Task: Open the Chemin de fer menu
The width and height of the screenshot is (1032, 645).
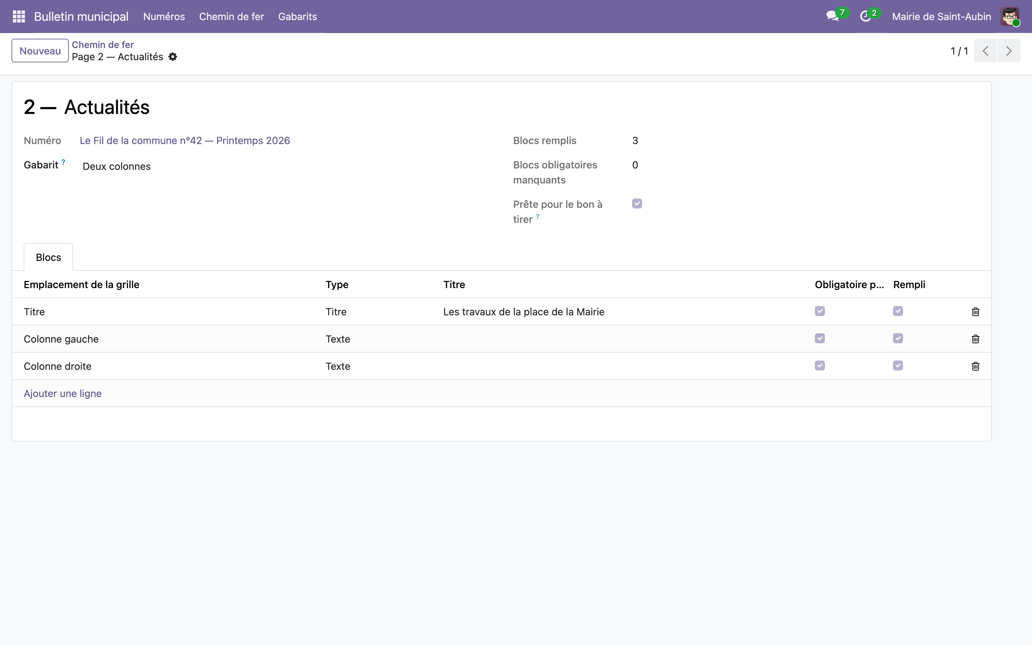Action: (231, 16)
